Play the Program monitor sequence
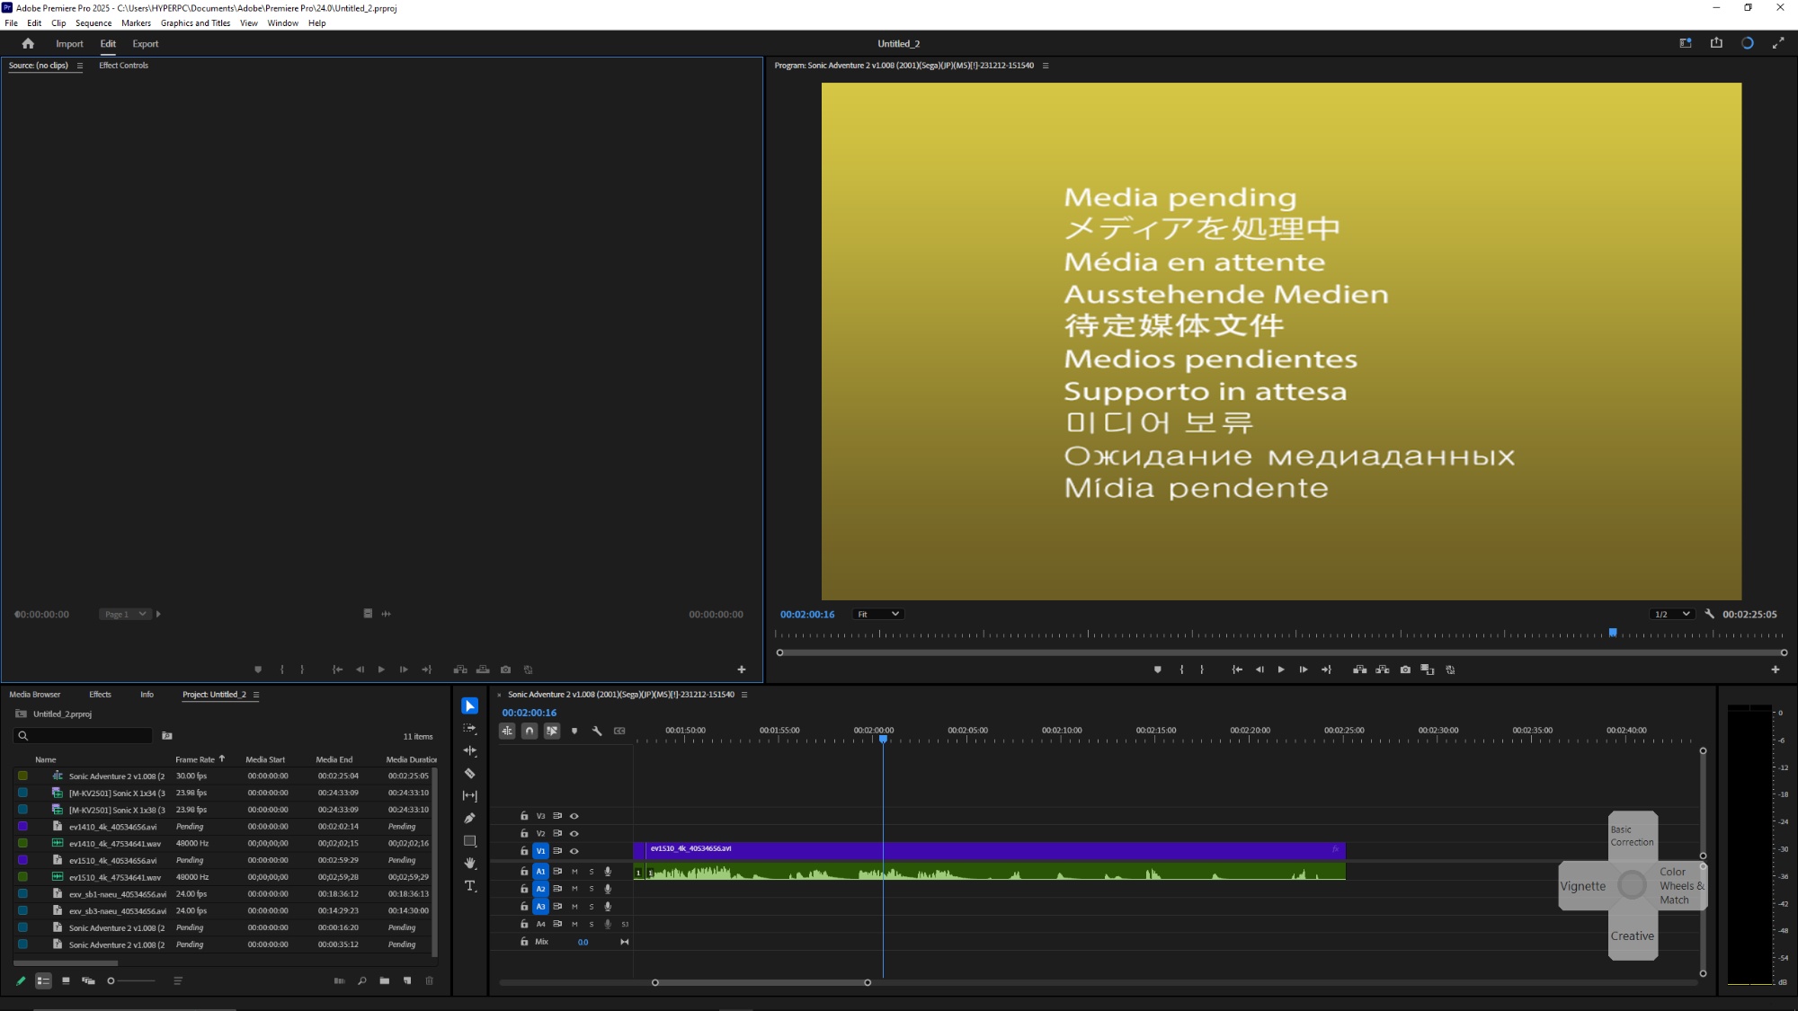This screenshot has height=1011, width=1798. pyautogui.click(x=1281, y=670)
